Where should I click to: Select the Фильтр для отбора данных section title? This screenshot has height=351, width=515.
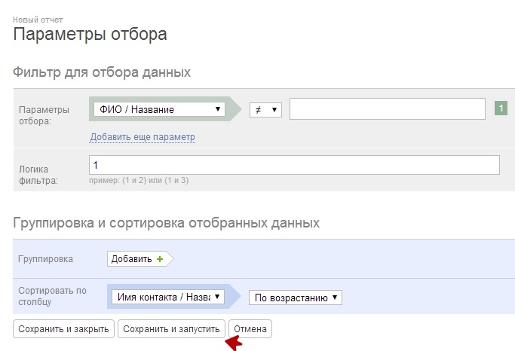click(x=102, y=72)
